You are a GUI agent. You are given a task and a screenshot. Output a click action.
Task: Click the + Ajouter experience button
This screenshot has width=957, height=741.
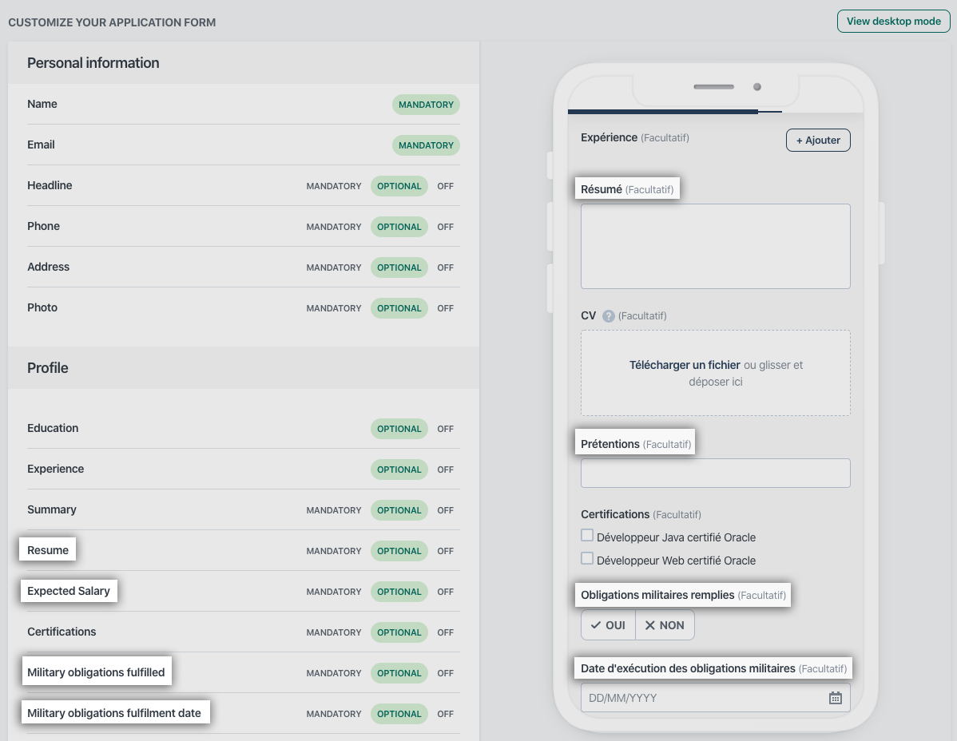point(818,141)
